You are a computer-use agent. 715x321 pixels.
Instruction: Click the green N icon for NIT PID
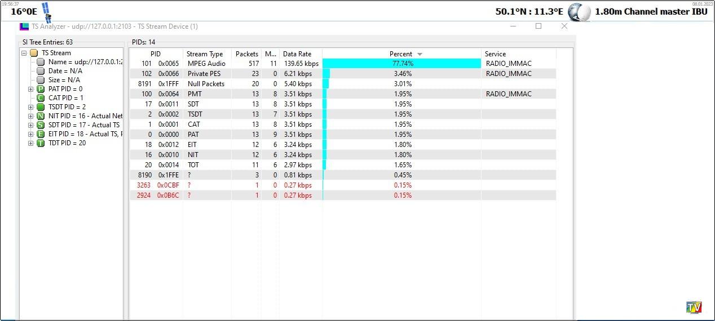pos(41,116)
